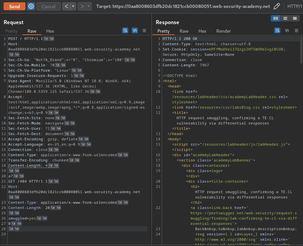The height and width of the screenshot is (246, 303).
Task: Click 'Content-Length: 7967' response header
Action: click(186, 65)
